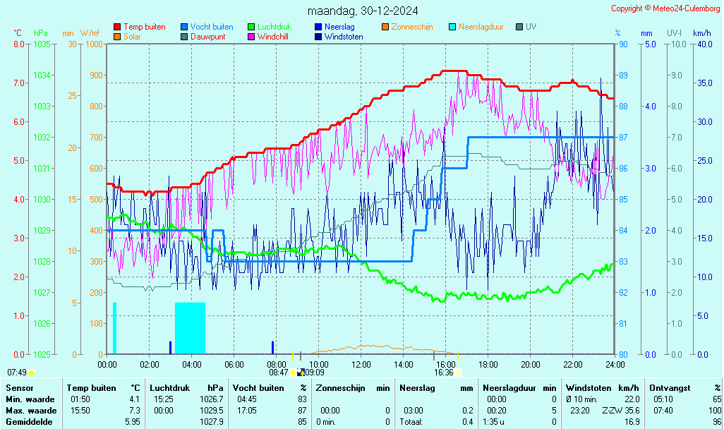724x429 pixels.
Task: Click the Neerslag legend label
Action: [x=339, y=27]
